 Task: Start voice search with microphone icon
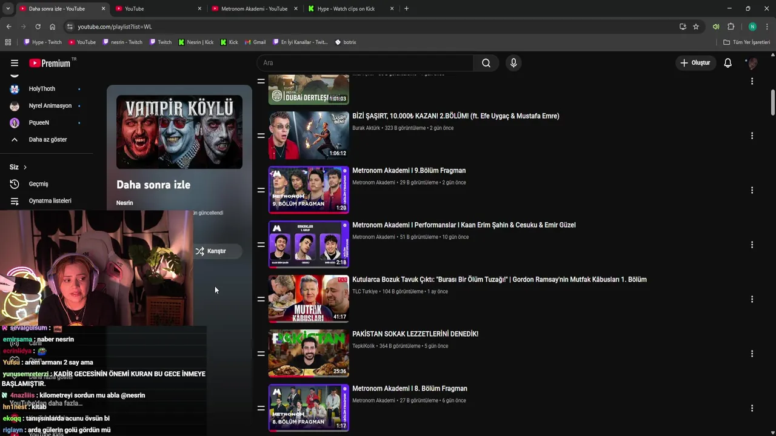click(513, 63)
